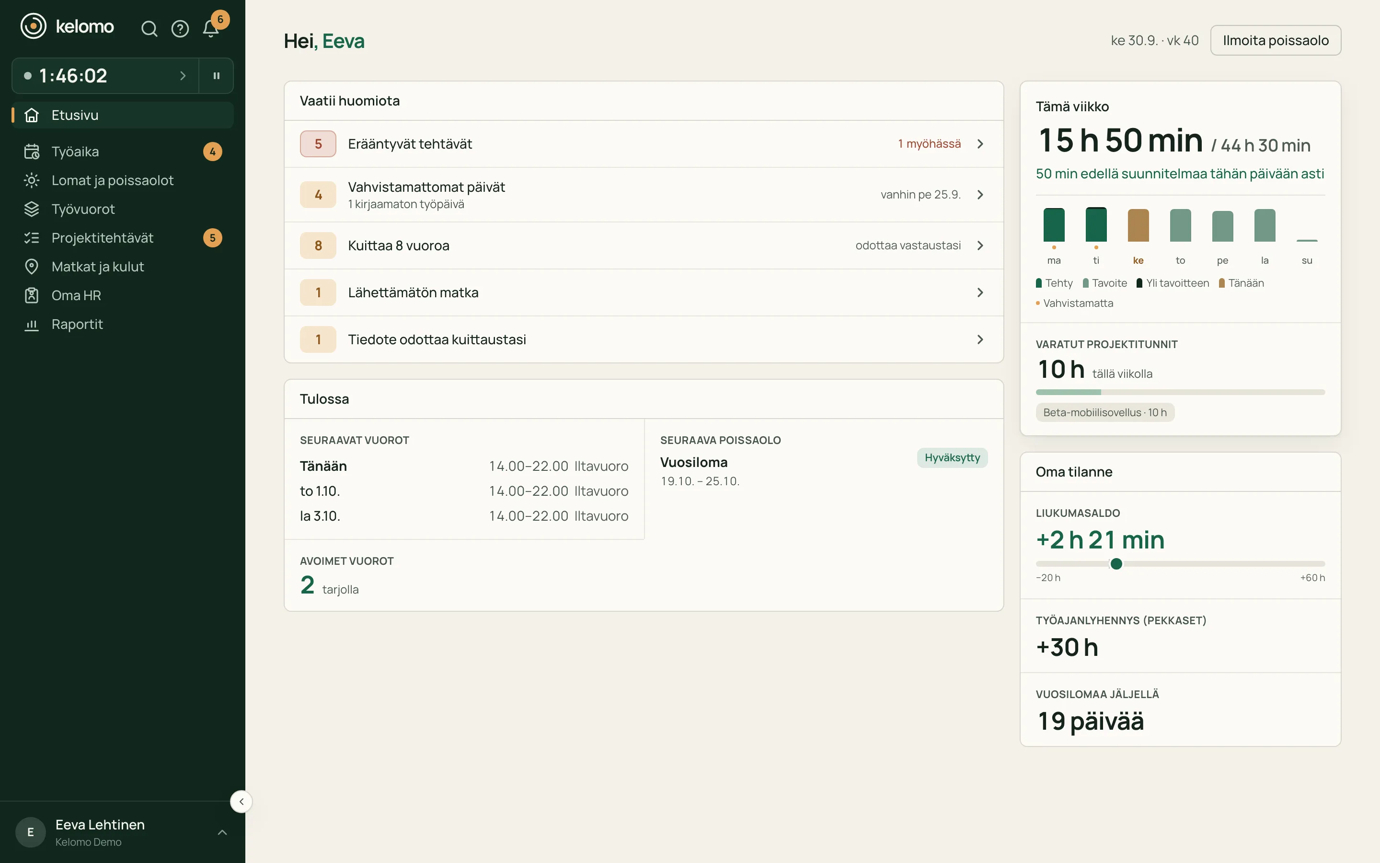Click Ilmoita poissaolo button
Screen dimensions: 1380x863
pyautogui.click(x=1276, y=41)
